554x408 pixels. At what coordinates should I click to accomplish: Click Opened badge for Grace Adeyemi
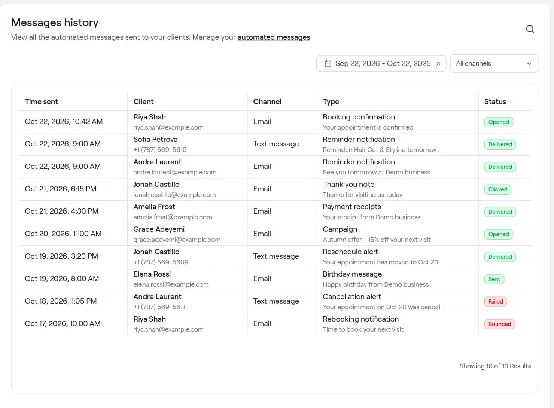499,234
